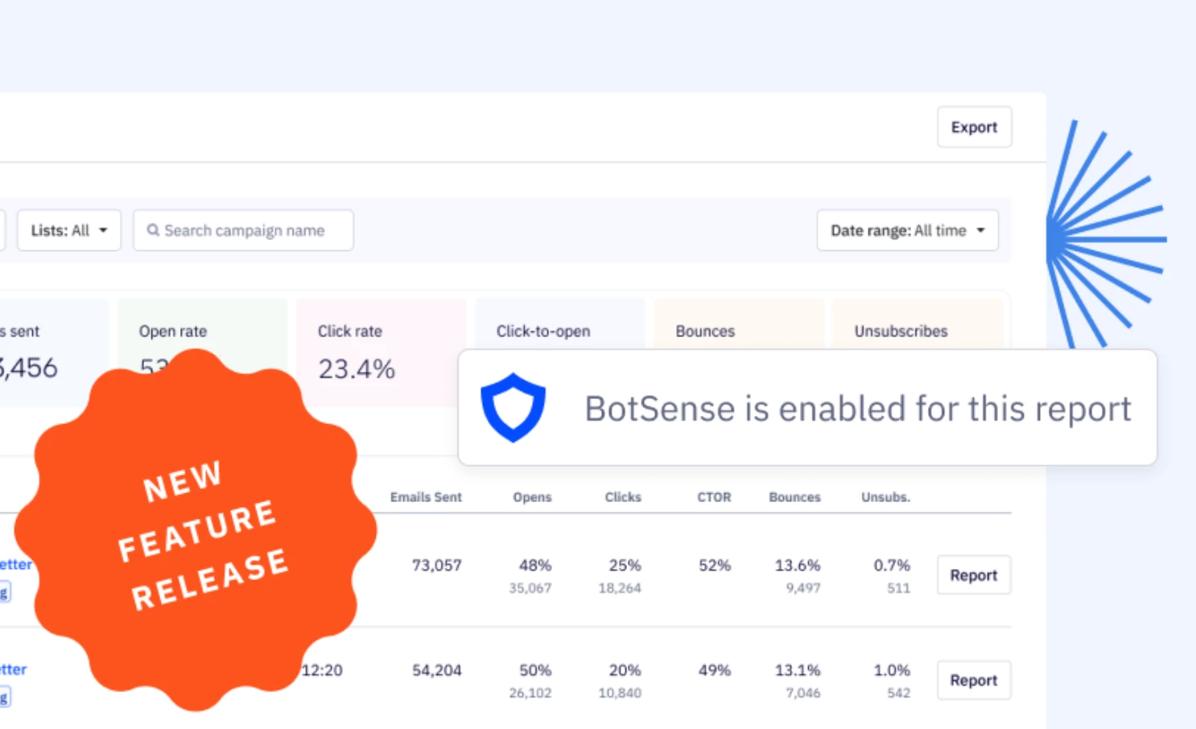Sort by the Opens column header
Screen dimensions: 1196x729
click(x=531, y=497)
